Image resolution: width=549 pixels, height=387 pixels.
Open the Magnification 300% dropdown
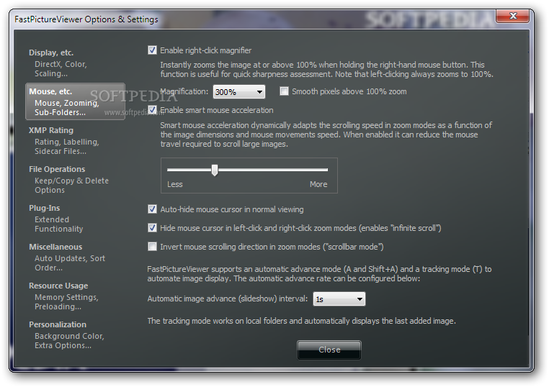238,92
